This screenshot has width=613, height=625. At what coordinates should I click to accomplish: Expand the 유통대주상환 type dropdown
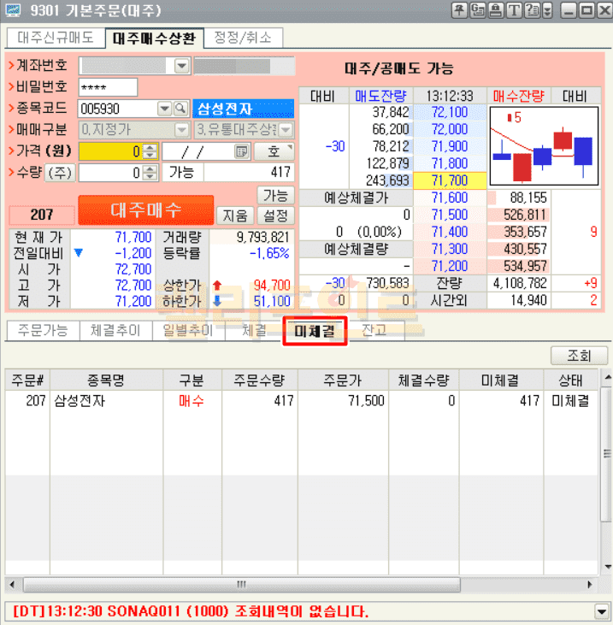click(286, 130)
